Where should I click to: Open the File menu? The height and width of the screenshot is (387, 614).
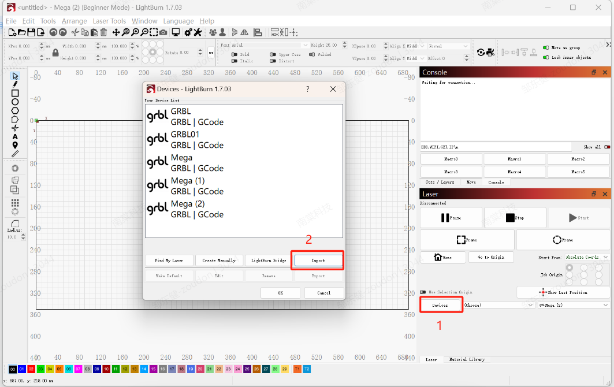point(11,21)
